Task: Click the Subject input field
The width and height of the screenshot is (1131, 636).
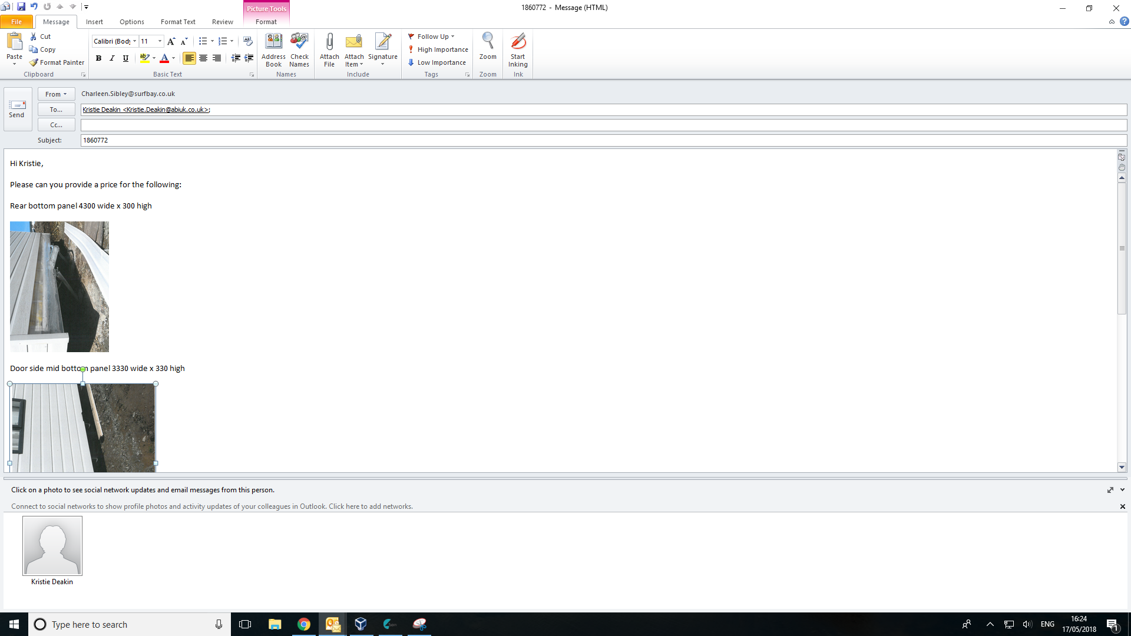Action: [601, 140]
